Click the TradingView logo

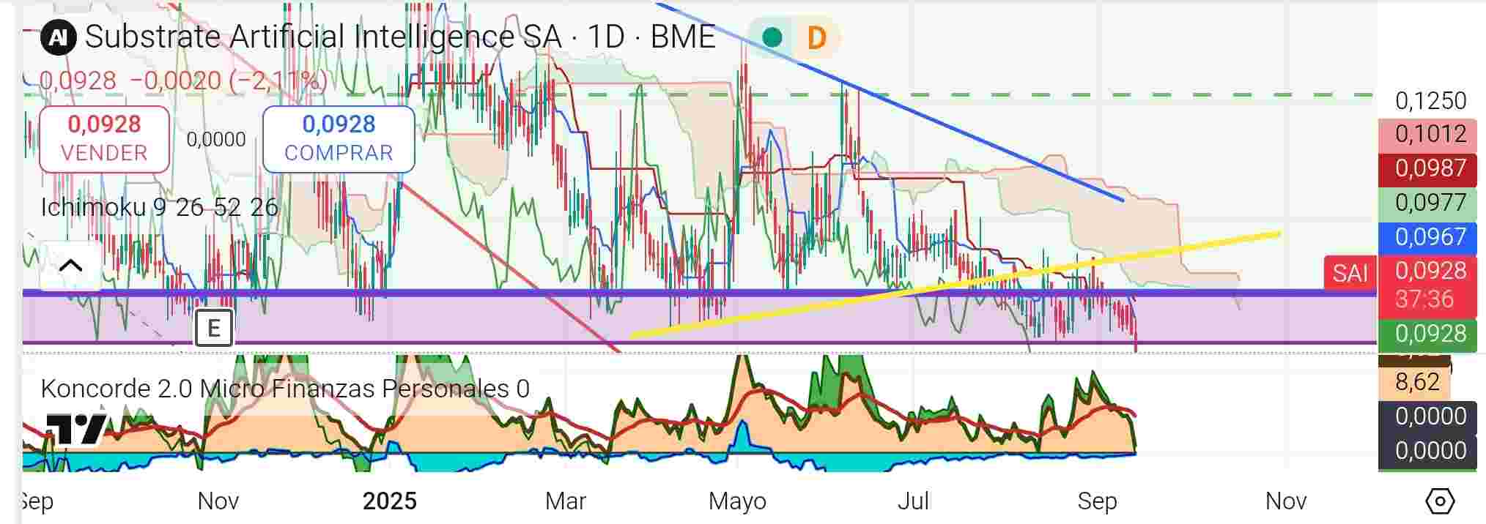point(76,430)
